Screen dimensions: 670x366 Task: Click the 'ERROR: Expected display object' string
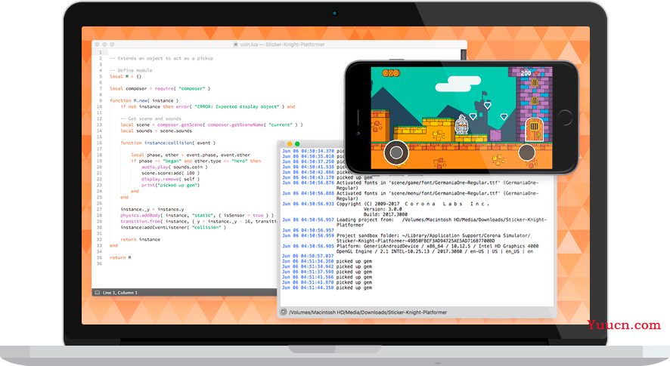(237, 106)
